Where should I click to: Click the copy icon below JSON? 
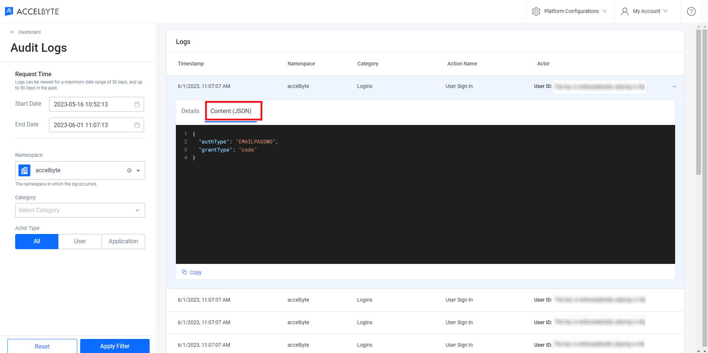pyautogui.click(x=184, y=272)
